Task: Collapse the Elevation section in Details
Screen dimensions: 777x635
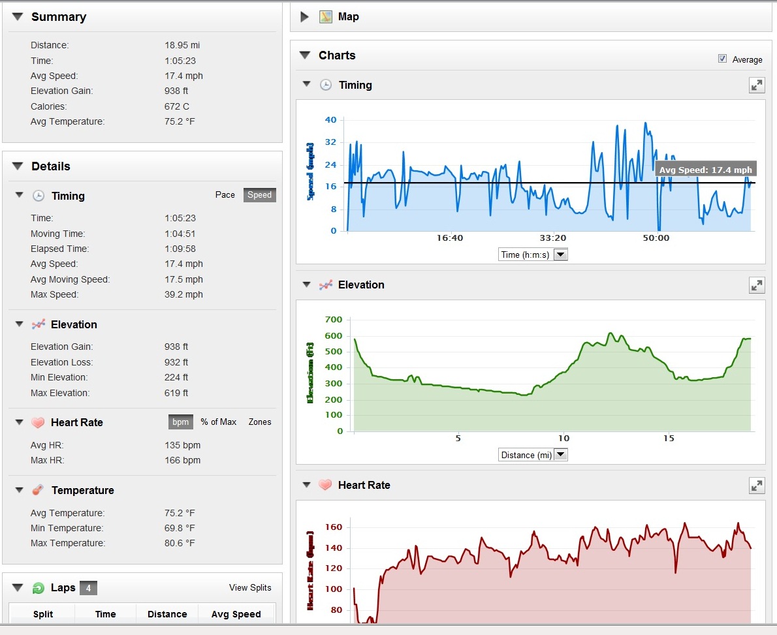Action: coord(20,324)
